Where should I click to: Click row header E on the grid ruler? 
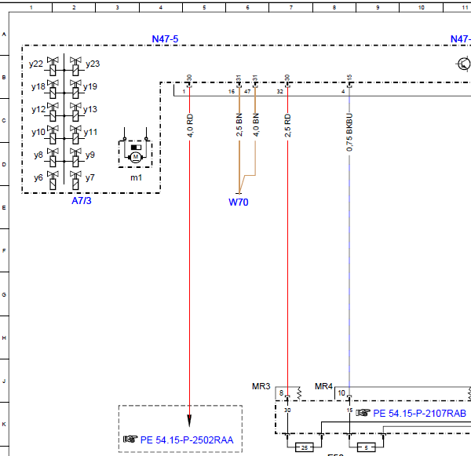coord(4,207)
